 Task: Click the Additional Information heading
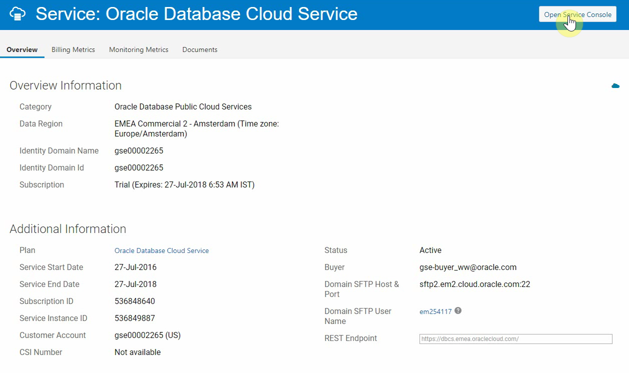[68, 229]
